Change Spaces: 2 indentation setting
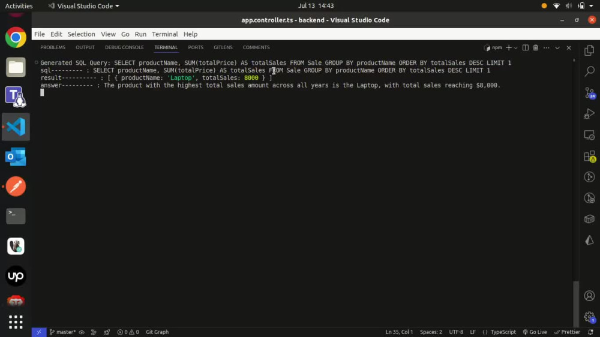 coord(431,332)
